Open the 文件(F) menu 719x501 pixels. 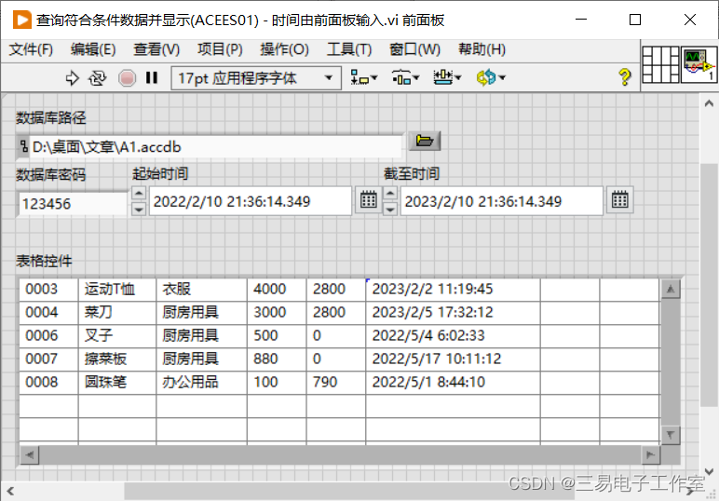(31, 49)
